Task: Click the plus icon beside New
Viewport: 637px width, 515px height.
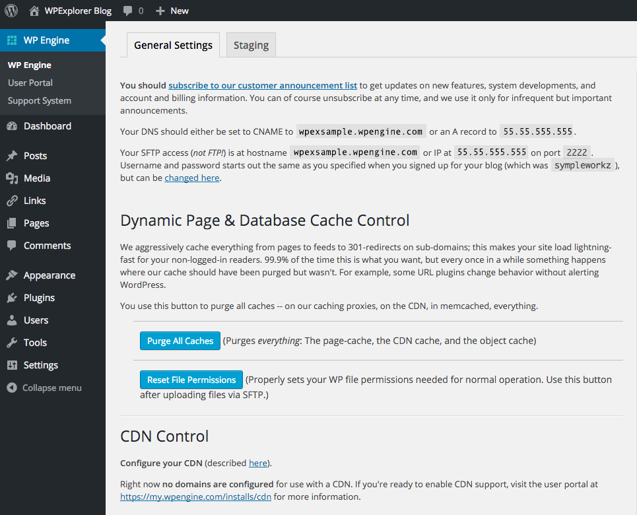Action: tap(160, 11)
